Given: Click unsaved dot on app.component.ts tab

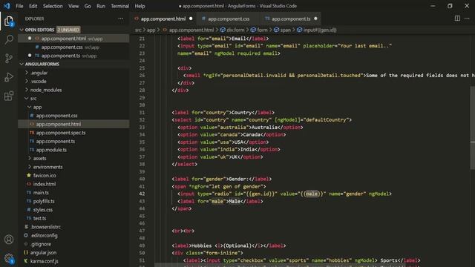Looking at the screenshot, I should tap(315, 19).
